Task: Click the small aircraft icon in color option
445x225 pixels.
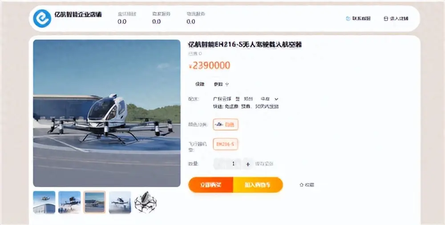Action: tap(219, 125)
